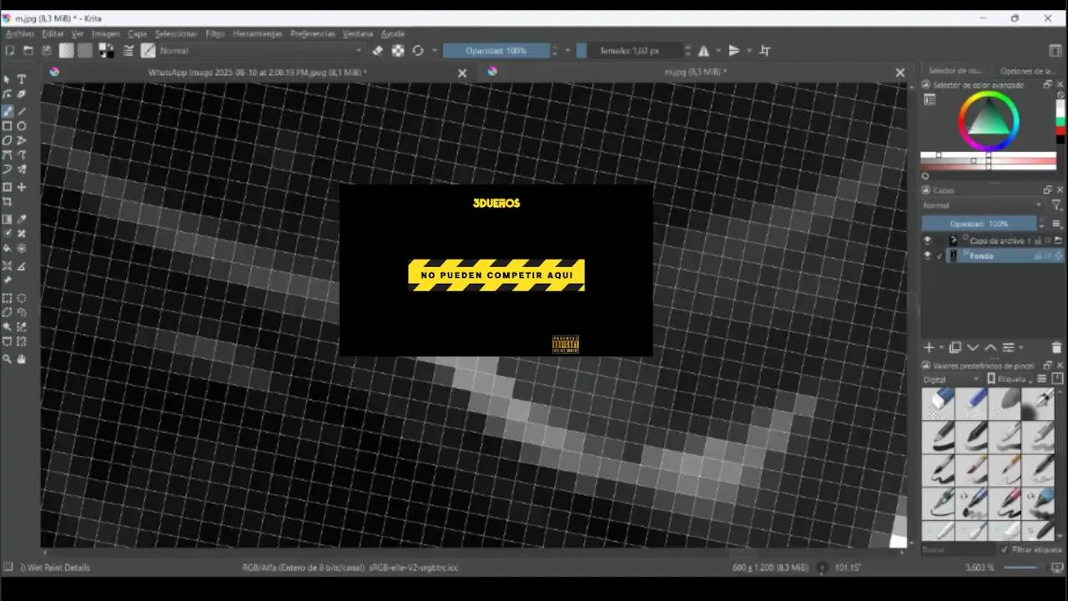Open the layer blending mode Normal dropdown
Screen dimensions: 1068x601
pyautogui.click(x=983, y=205)
